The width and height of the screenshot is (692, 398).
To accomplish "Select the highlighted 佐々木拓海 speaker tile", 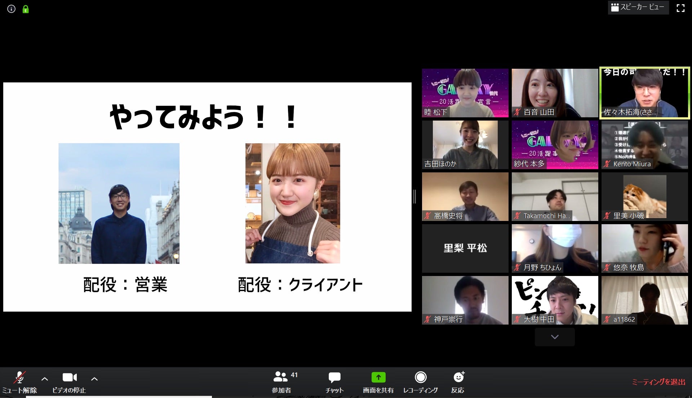I will pyautogui.click(x=644, y=93).
